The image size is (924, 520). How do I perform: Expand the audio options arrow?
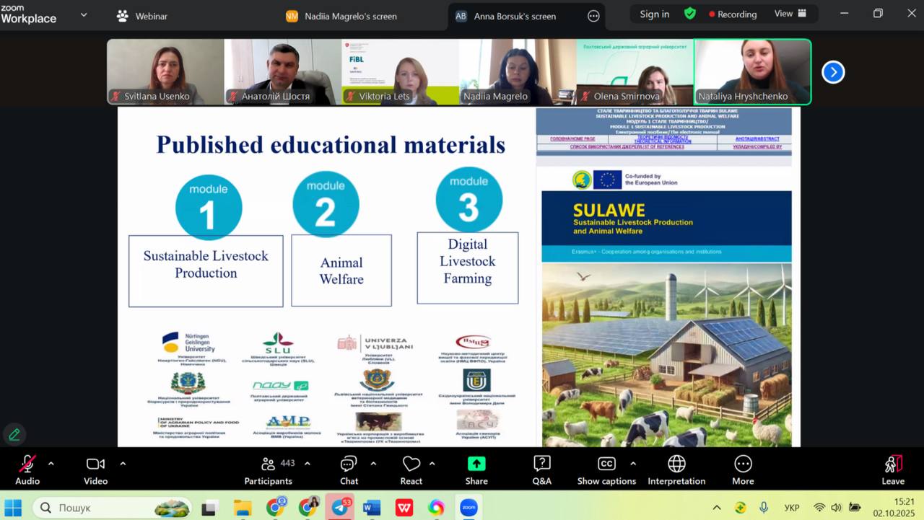pos(51,464)
